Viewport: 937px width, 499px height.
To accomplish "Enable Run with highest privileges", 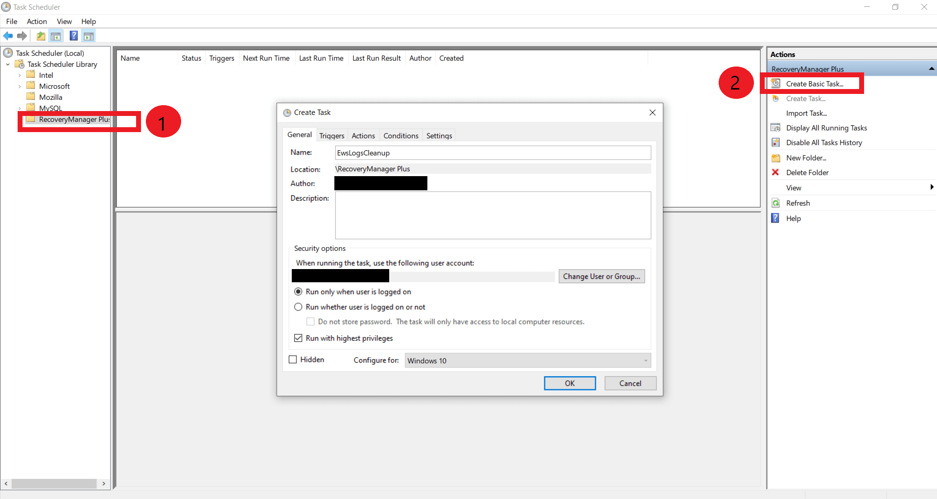I will pyautogui.click(x=299, y=338).
